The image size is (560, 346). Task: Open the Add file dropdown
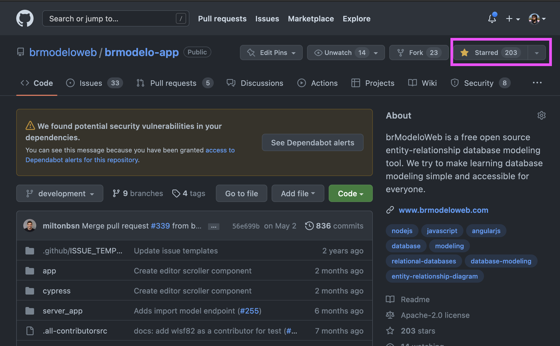click(298, 193)
